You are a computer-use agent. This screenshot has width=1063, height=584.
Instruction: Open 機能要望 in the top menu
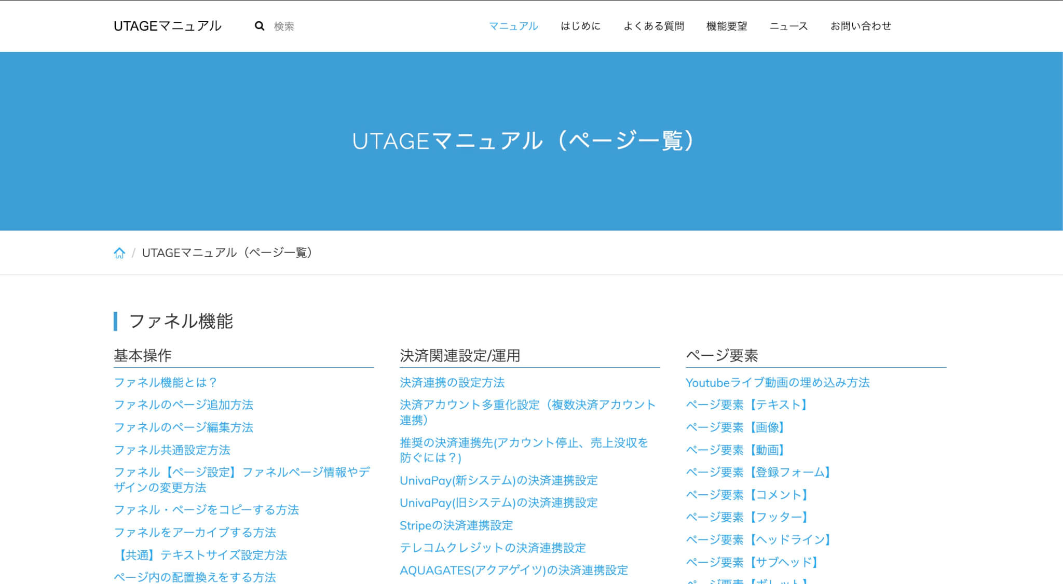click(727, 26)
